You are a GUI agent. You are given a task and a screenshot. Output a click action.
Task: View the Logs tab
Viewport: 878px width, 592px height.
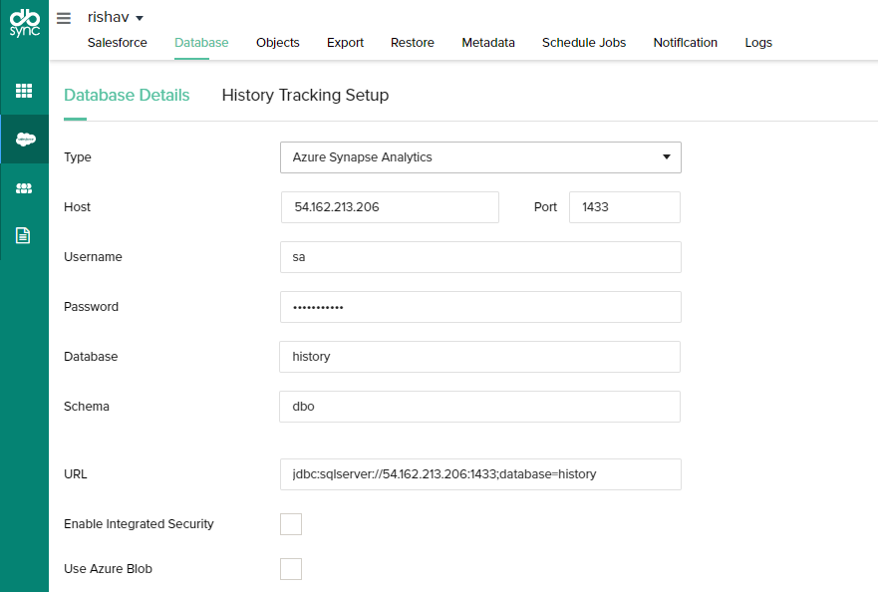(758, 43)
